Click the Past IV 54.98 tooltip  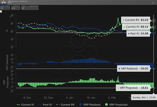(139, 33)
